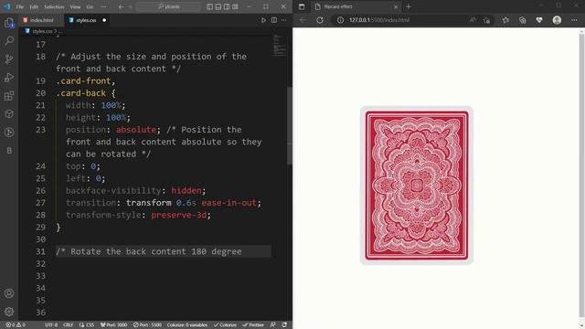The image size is (585, 329).
Task: Click the absolute value on line 23
Action: (136, 130)
